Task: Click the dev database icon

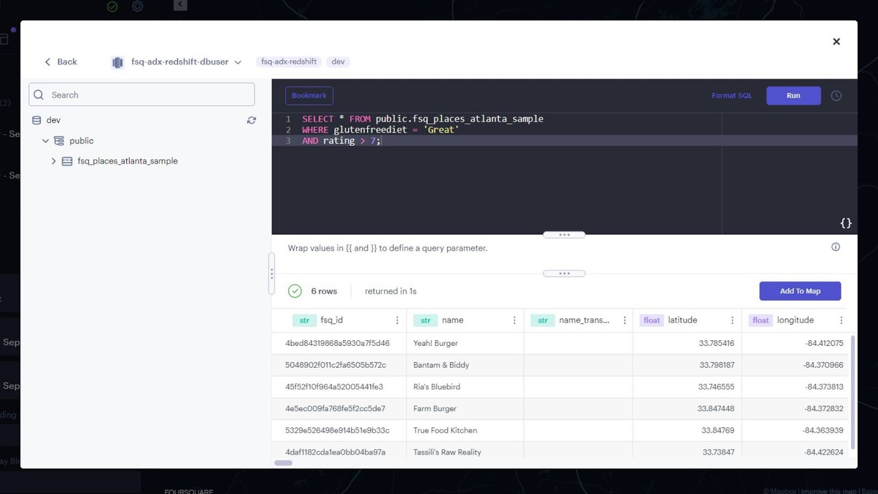Action: 37,120
